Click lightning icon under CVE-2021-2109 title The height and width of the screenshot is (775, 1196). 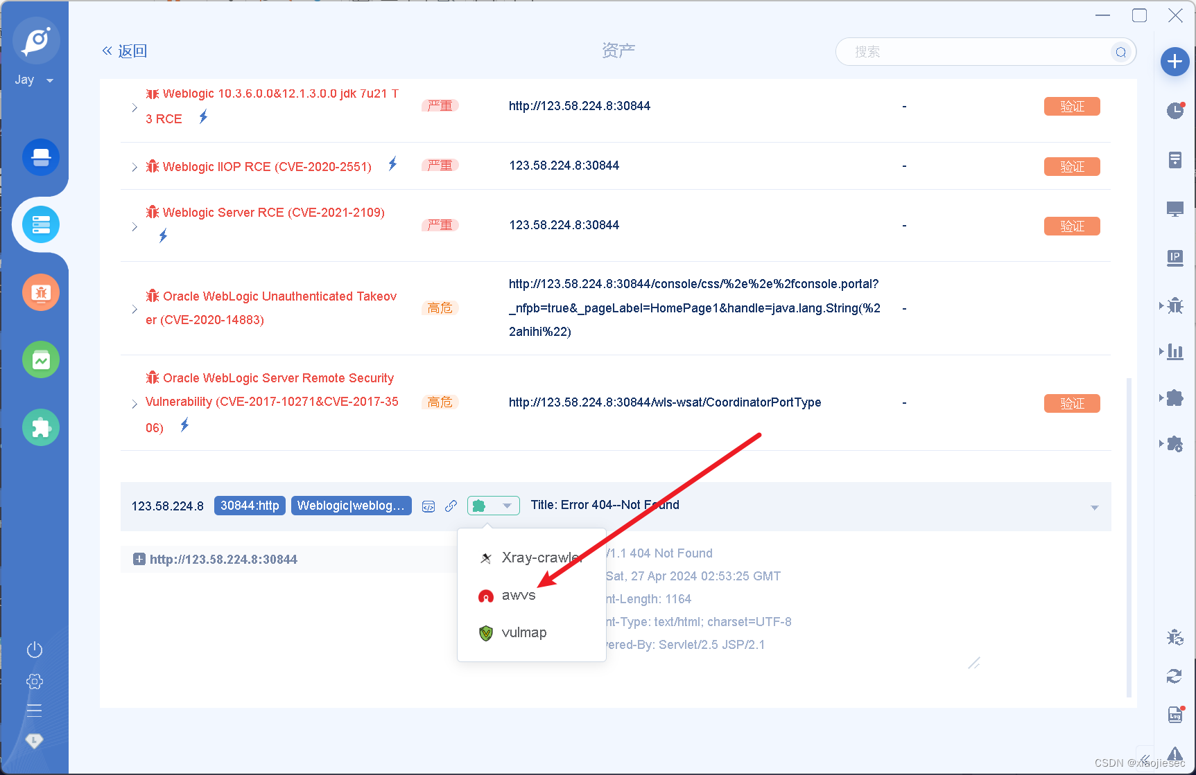pos(163,236)
